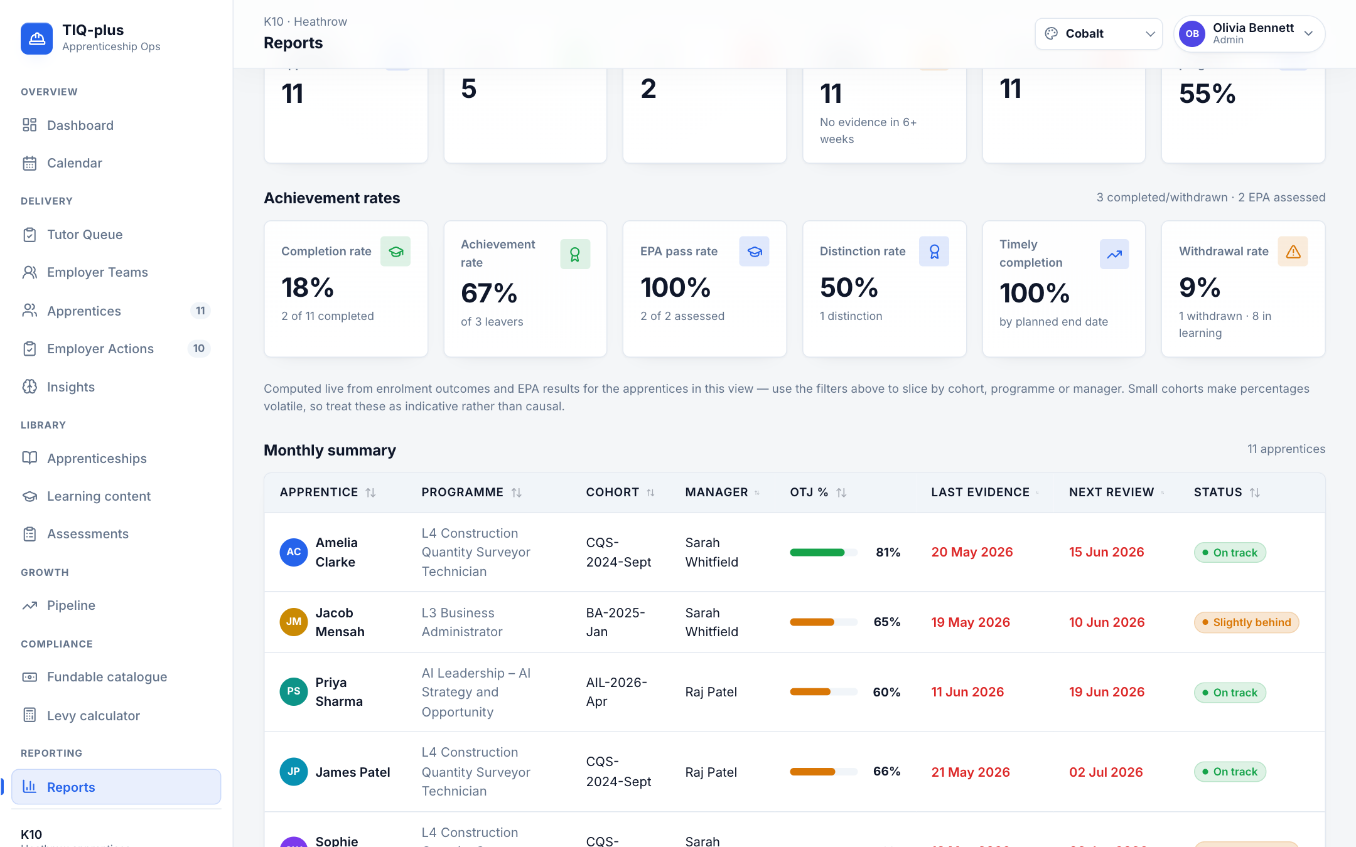Sort table by Apprentice column
1356x847 pixels.
[x=328, y=493]
